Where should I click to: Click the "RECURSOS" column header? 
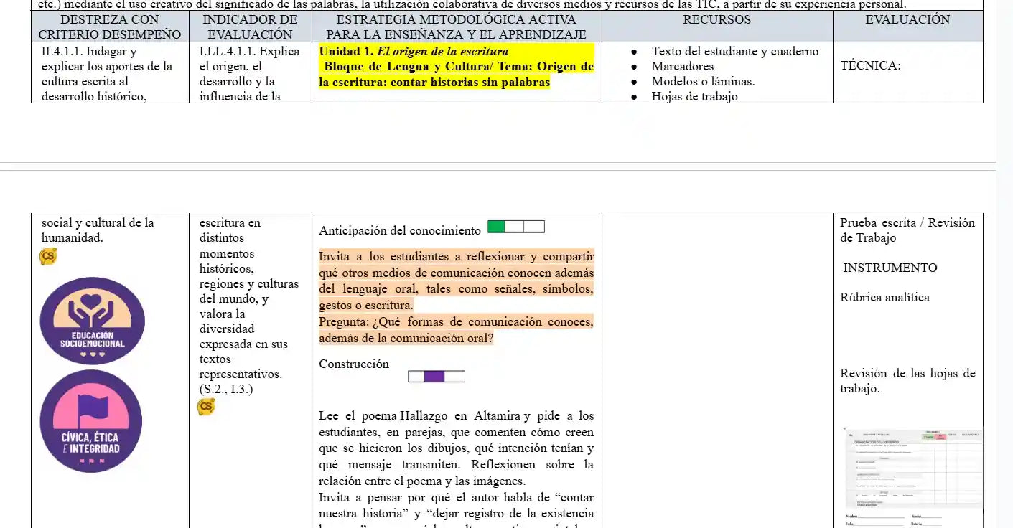click(716, 20)
